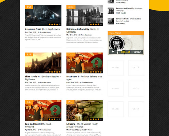Click star rating on Sam and Max thumbnail
The width and height of the screenshot is (169, 136).
(55, 119)
